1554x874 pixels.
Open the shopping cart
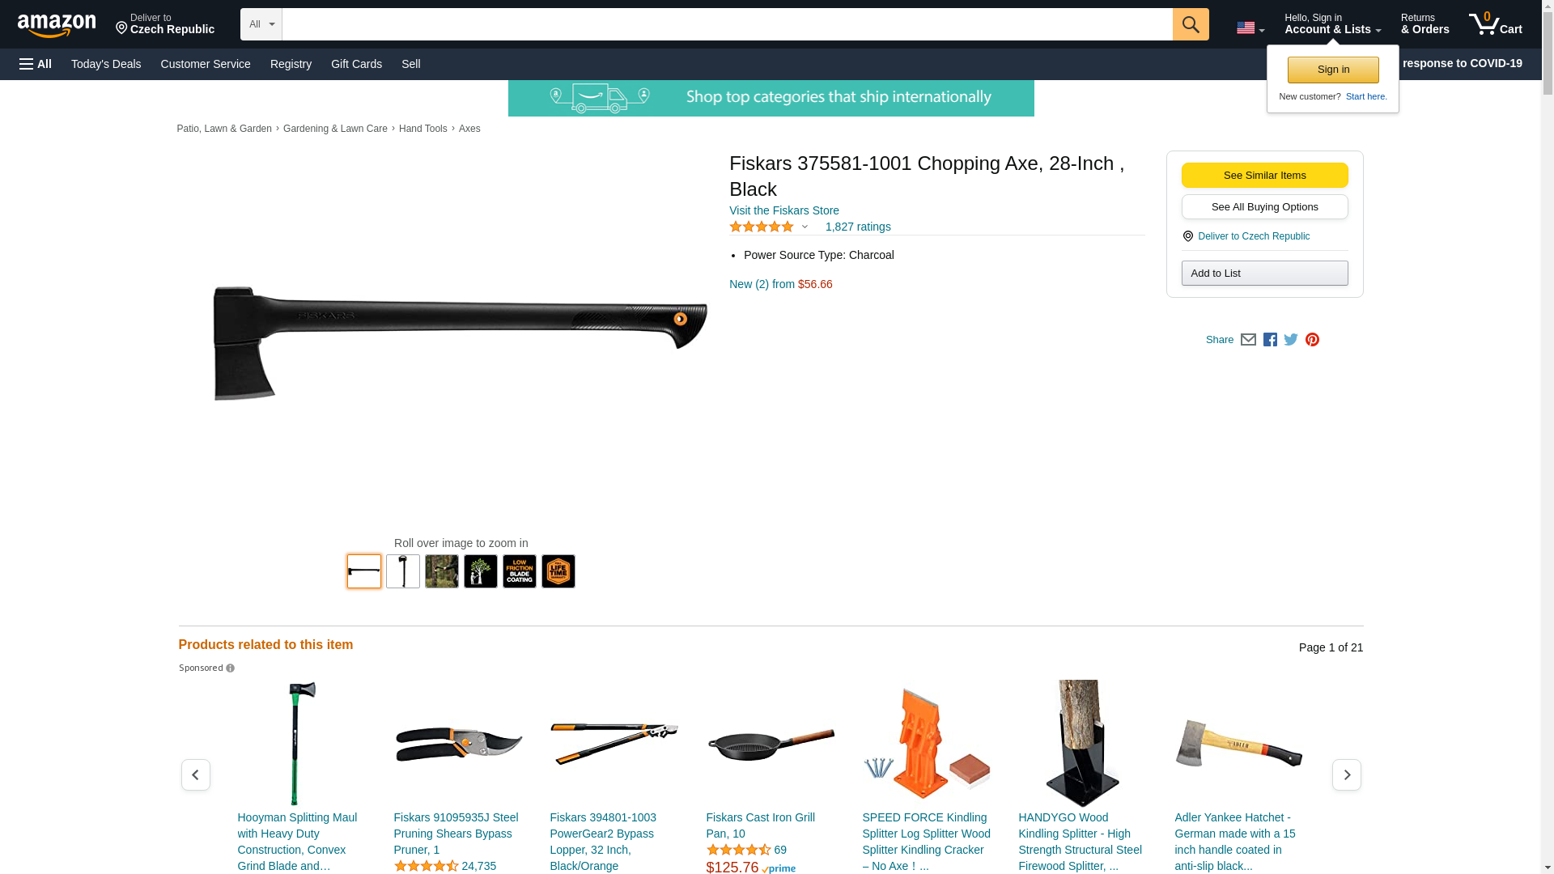[x=1495, y=24]
